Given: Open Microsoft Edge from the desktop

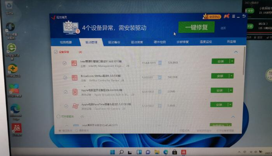Looking at the screenshot, I should point(15,110).
